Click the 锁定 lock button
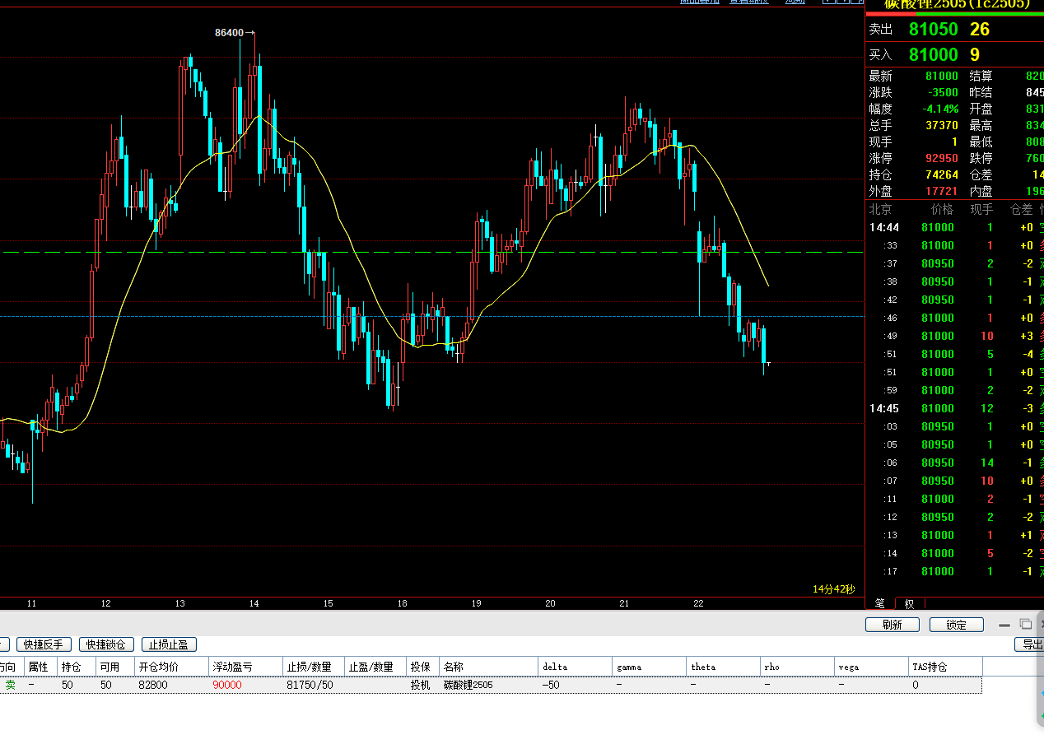 click(956, 625)
